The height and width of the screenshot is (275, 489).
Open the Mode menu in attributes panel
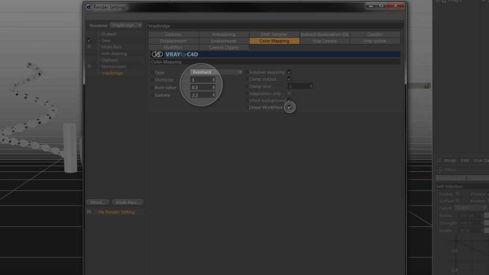450,160
